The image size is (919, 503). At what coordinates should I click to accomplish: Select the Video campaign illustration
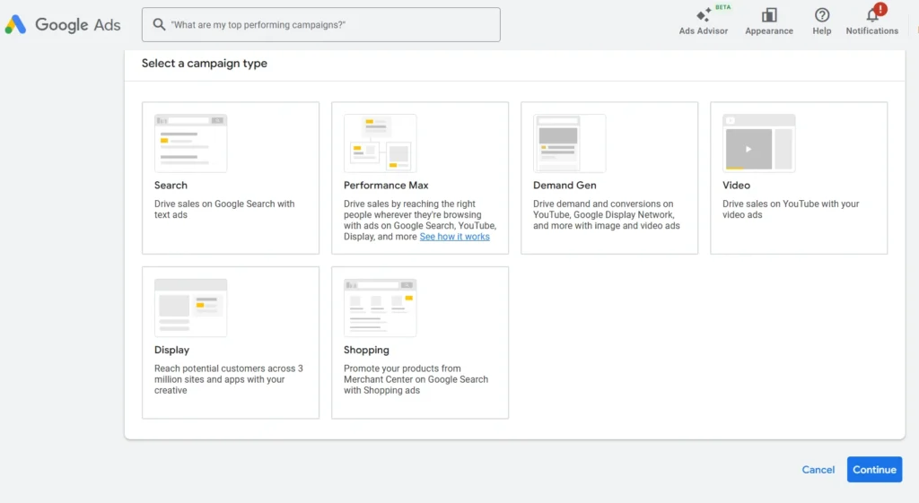pos(758,143)
